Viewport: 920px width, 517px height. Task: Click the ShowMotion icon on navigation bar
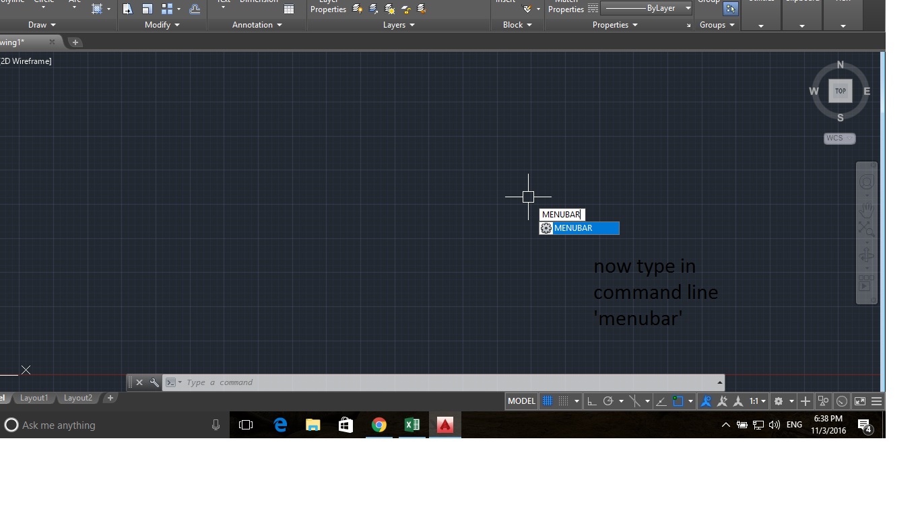(867, 283)
